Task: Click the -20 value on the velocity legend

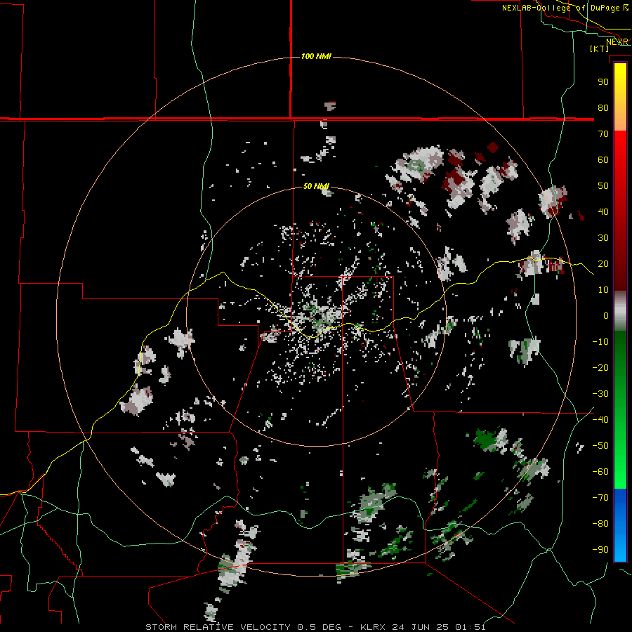Action: coord(600,368)
